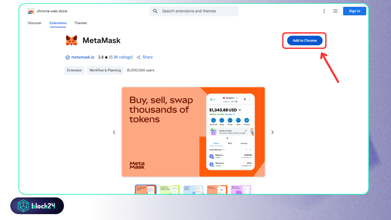Select the purple "Stake and earn rewards" thumbnail

pos(241,190)
